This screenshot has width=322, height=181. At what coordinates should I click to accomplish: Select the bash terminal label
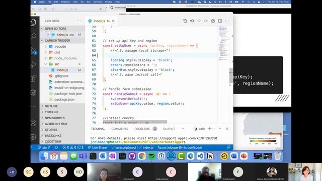(x=199, y=129)
